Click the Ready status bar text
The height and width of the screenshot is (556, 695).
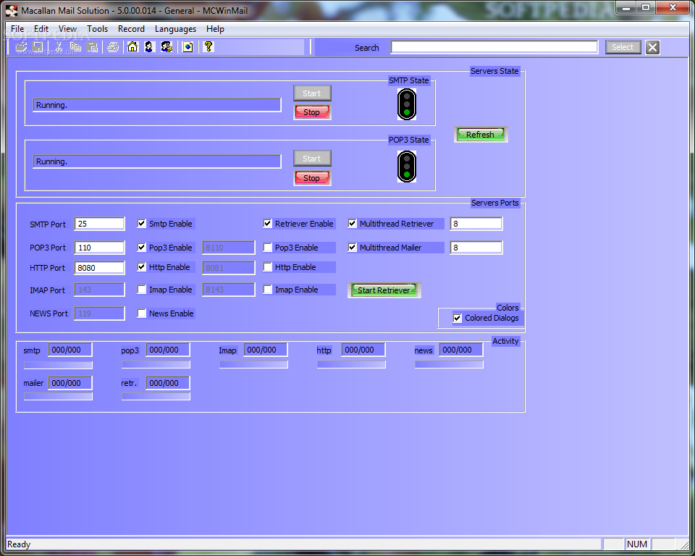point(19,544)
